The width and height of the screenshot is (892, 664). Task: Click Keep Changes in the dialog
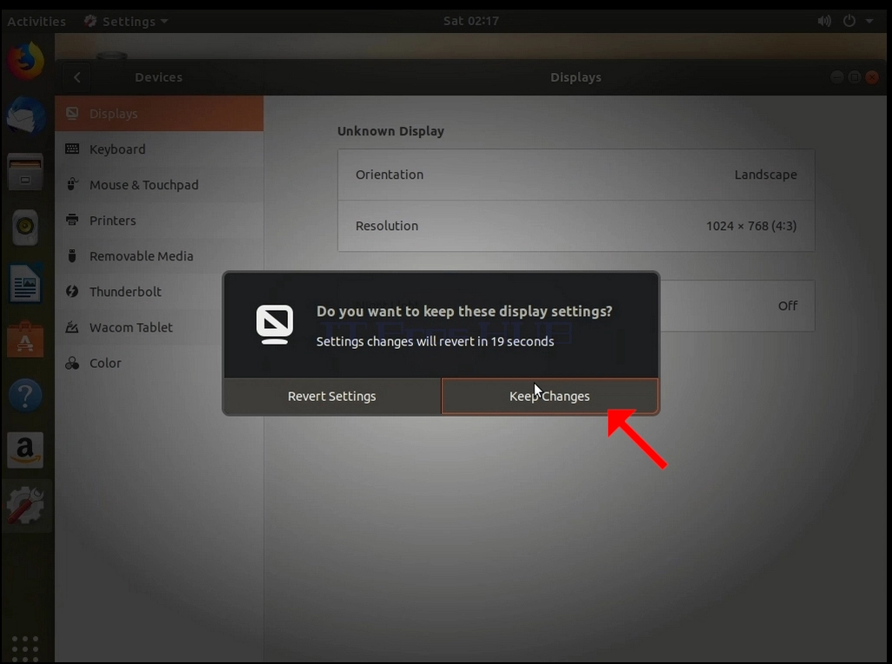click(549, 396)
